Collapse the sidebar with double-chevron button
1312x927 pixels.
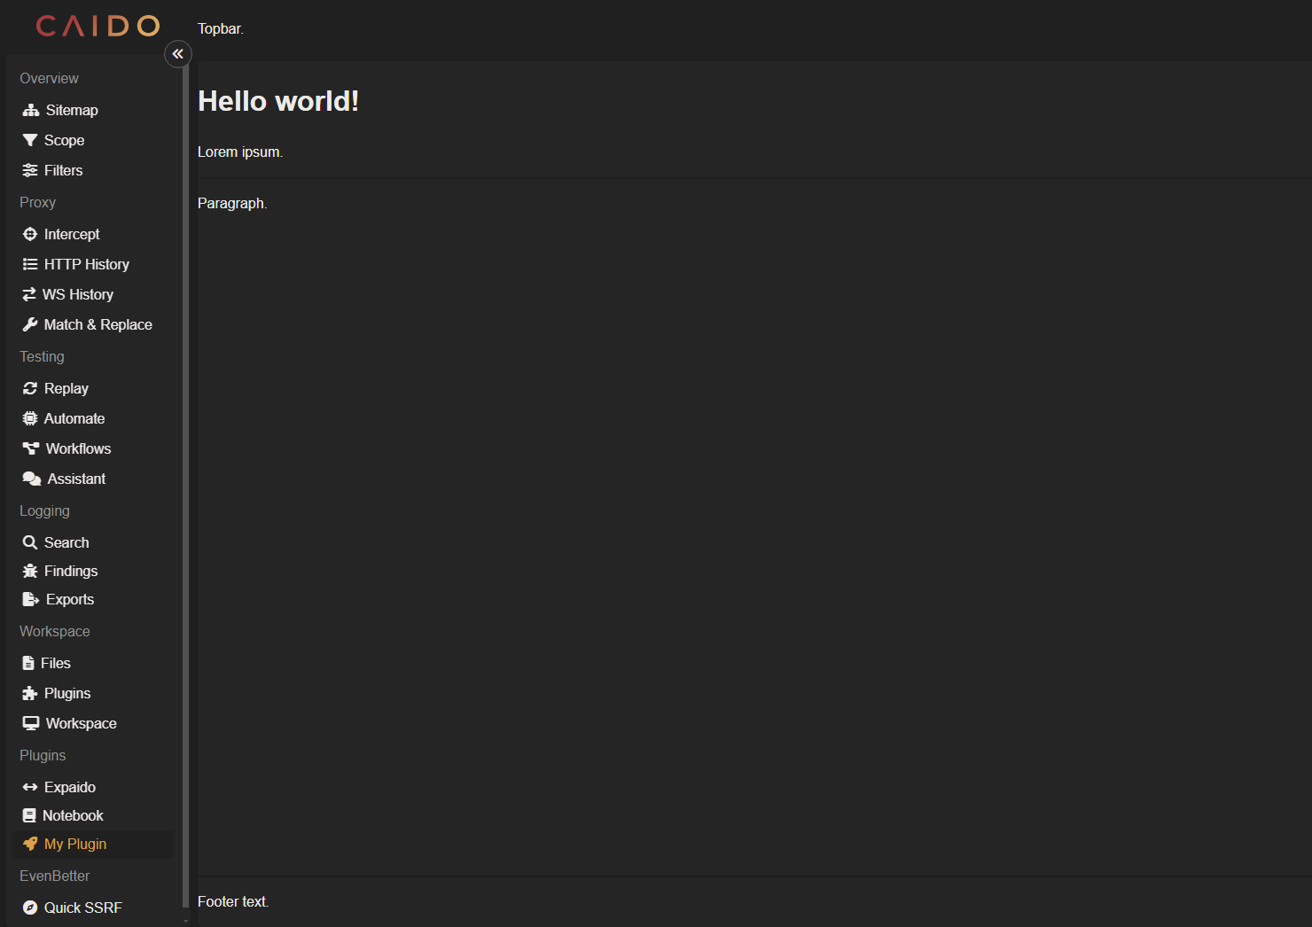tap(178, 54)
